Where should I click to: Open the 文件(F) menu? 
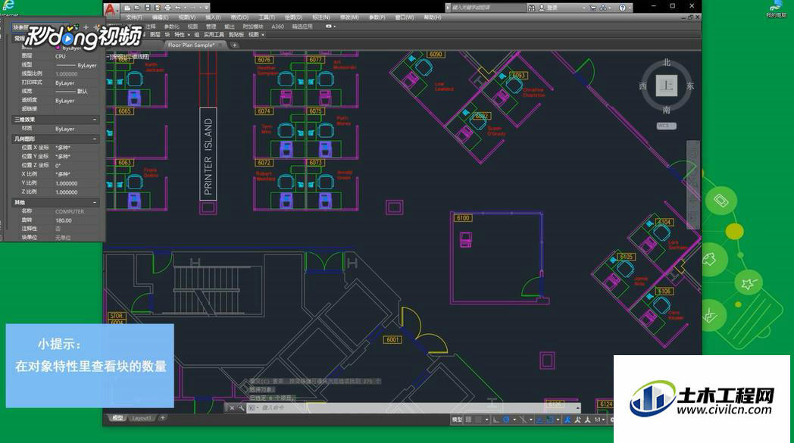click(134, 17)
